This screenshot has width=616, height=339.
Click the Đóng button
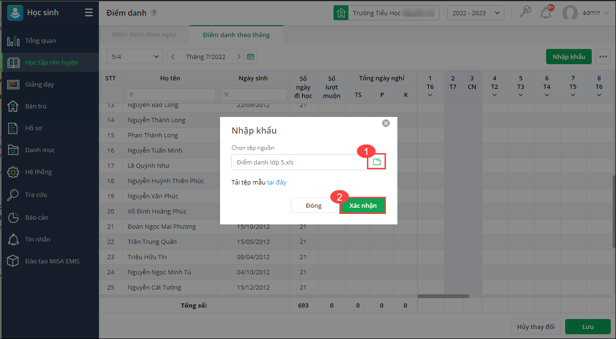pyautogui.click(x=314, y=205)
